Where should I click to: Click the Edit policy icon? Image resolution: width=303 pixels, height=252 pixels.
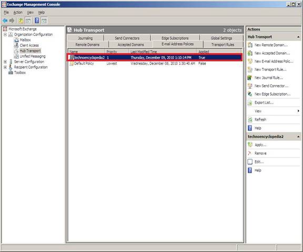[x=250, y=162]
